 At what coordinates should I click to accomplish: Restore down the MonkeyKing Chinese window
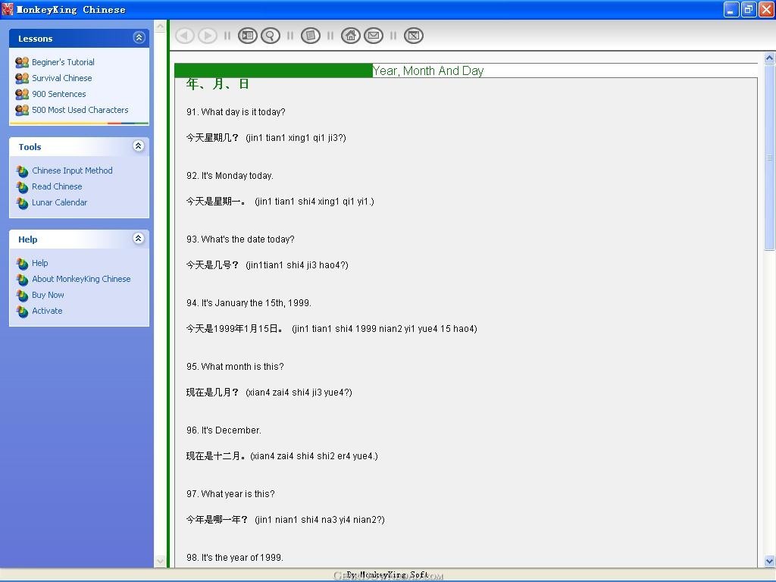click(749, 9)
